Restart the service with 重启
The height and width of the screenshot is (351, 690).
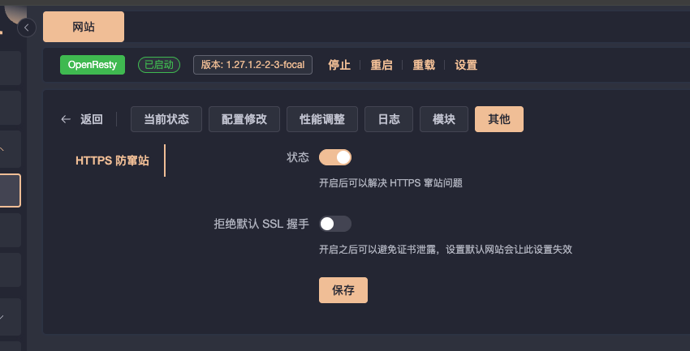[x=382, y=65]
